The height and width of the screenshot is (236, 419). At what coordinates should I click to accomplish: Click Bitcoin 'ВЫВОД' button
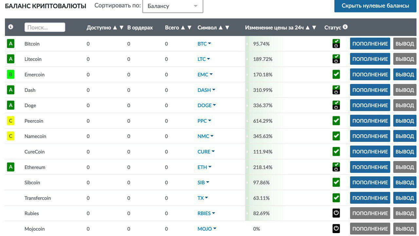click(405, 44)
